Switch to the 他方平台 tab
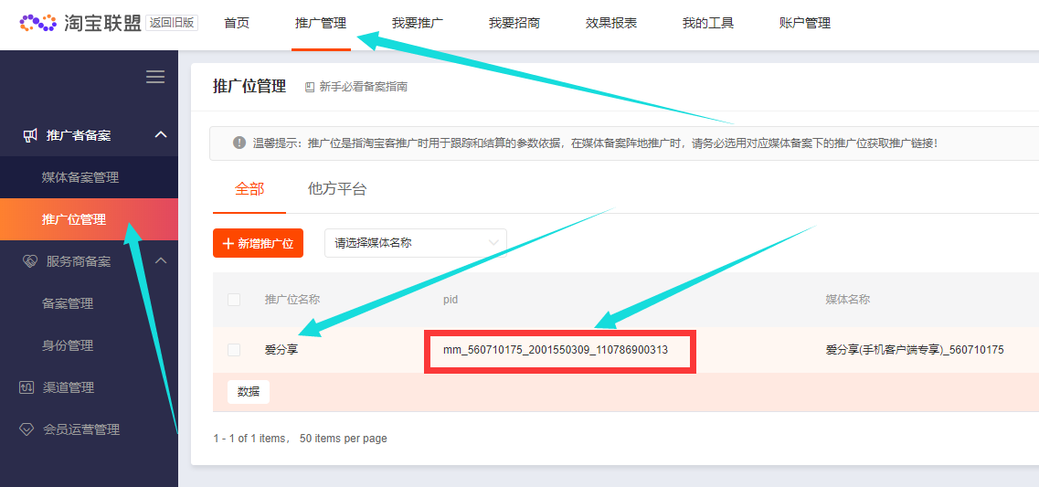The height and width of the screenshot is (487, 1039). point(337,189)
